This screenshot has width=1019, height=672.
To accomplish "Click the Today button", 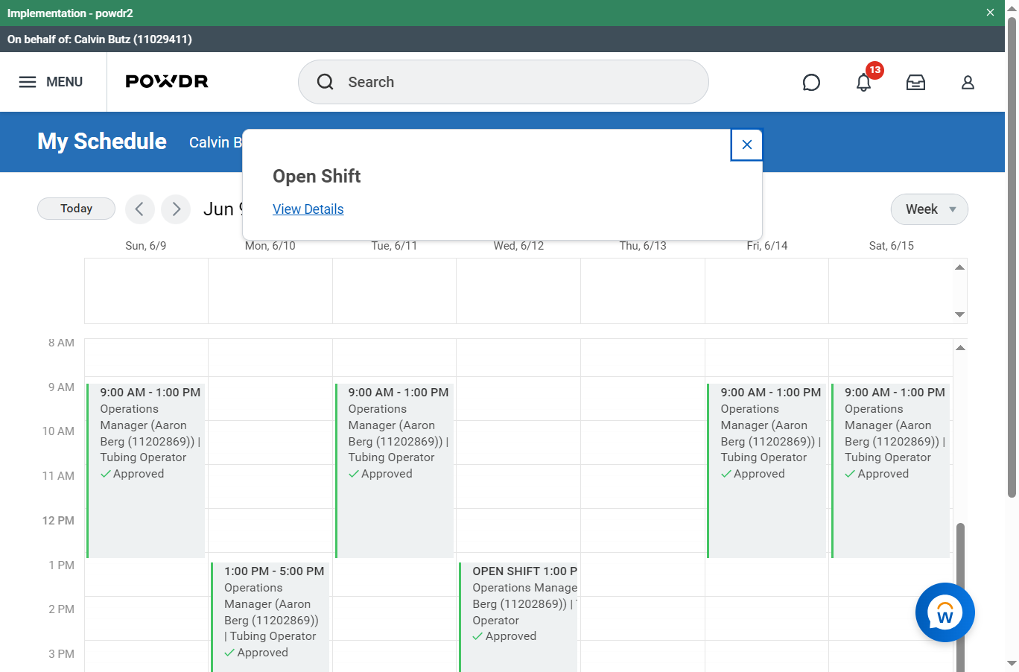I will point(76,209).
